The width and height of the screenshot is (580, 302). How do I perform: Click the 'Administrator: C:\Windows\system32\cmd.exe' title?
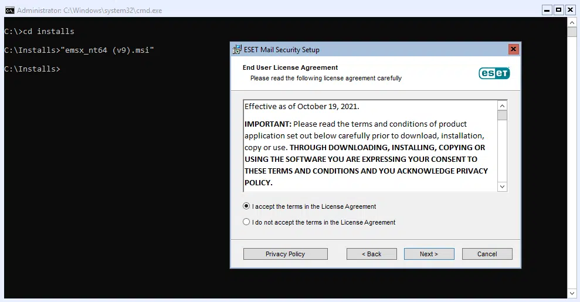click(90, 11)
